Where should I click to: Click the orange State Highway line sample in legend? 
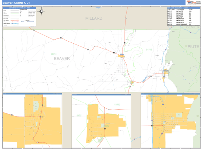pyautogui.click(x=15, y=20)
